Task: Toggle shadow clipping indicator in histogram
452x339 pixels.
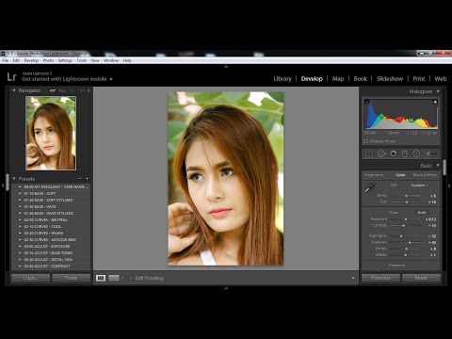Action: coord(366,102)
